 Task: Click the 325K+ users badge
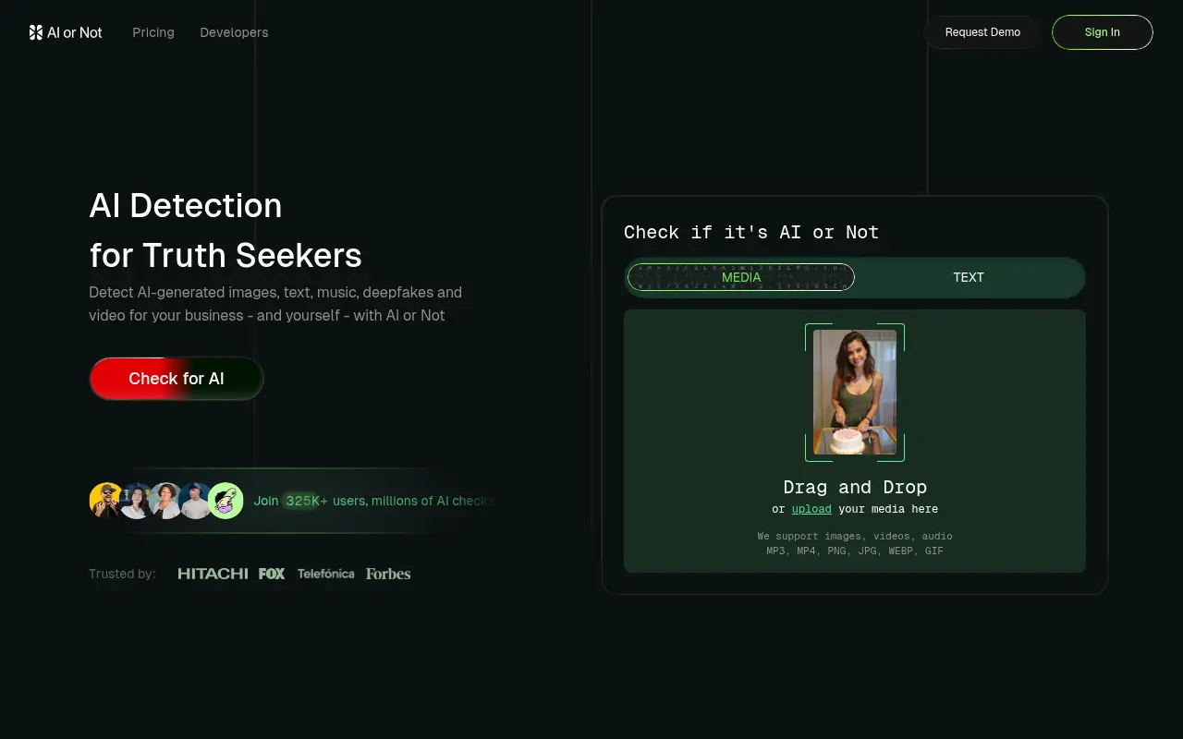(x=305, y=501)
